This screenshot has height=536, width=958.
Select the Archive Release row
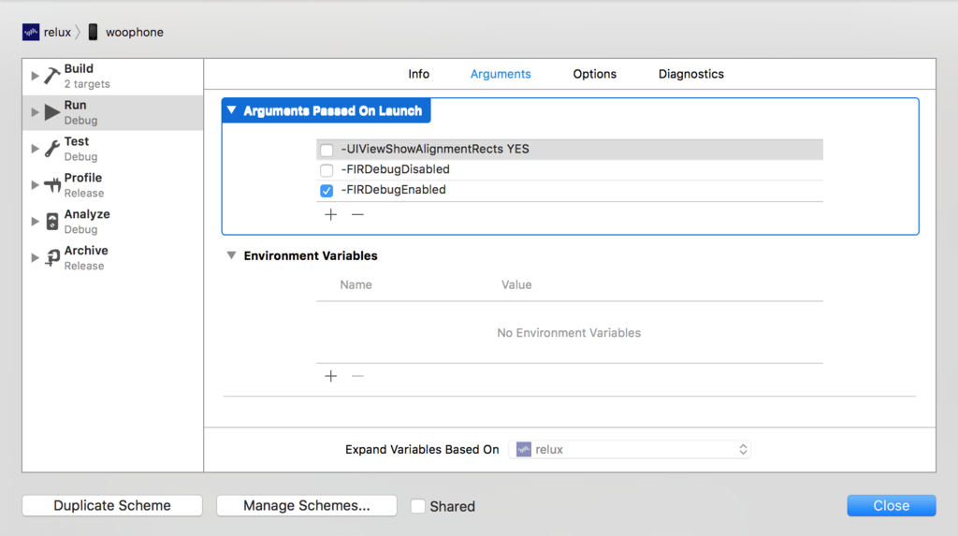tap(112, 258)
